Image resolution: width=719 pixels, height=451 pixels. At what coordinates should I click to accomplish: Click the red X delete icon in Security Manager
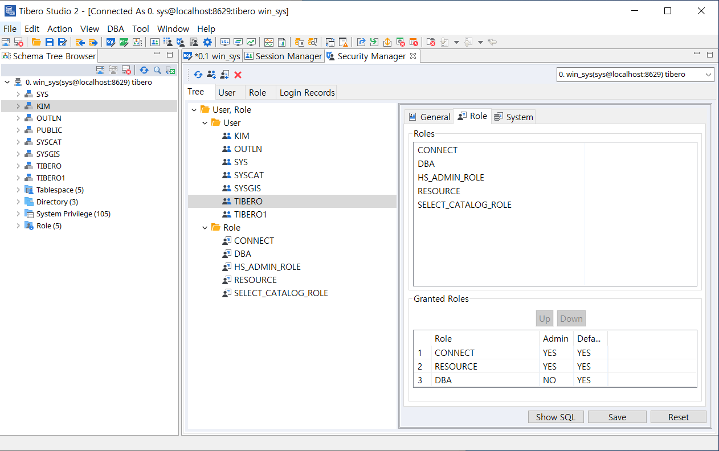click(238, 75)
